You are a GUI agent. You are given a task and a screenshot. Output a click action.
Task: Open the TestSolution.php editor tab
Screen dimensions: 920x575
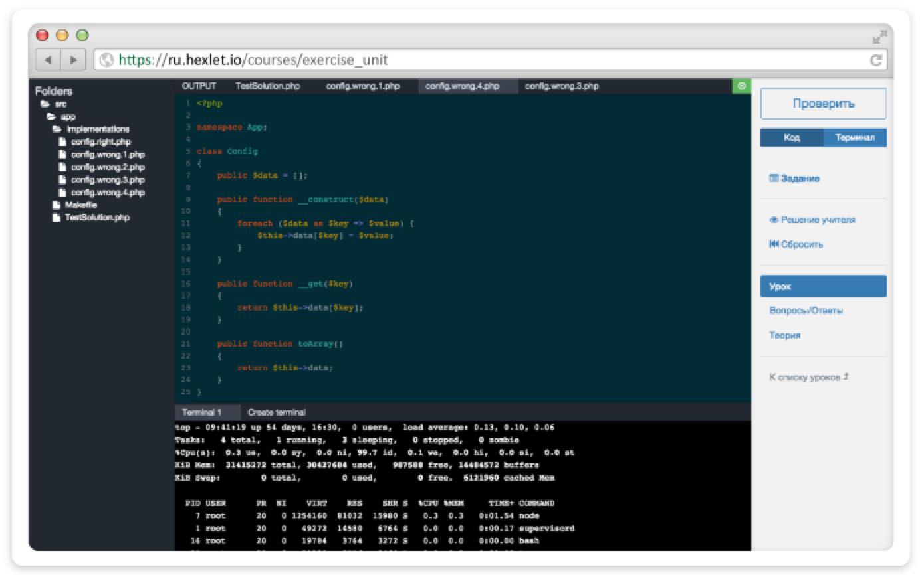267,86
